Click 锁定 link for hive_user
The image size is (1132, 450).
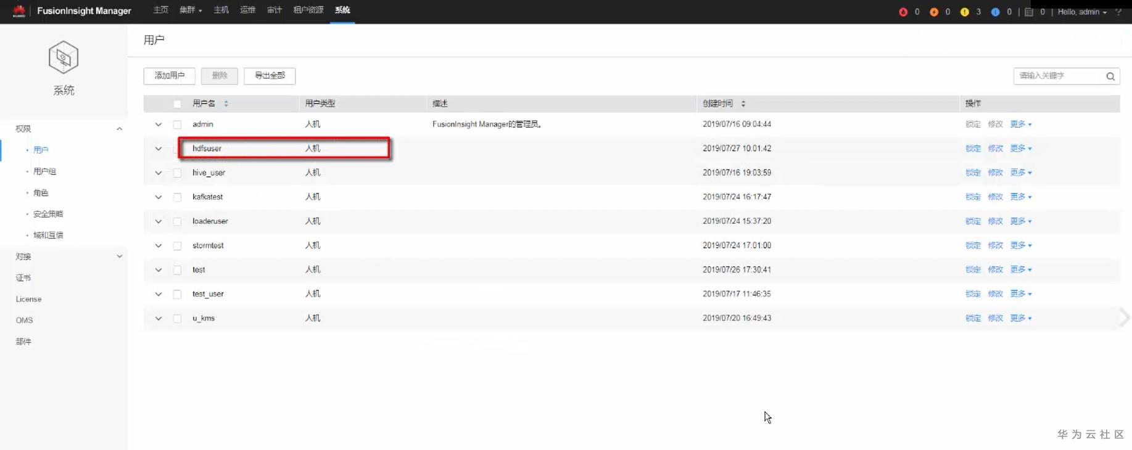point(973,173)
